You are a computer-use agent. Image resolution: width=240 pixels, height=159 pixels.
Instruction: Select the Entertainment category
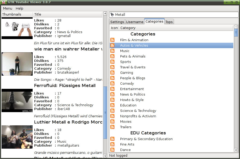[132, 89]
